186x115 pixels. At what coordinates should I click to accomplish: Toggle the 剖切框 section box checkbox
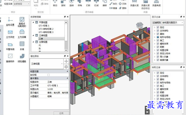click(48, 75)
